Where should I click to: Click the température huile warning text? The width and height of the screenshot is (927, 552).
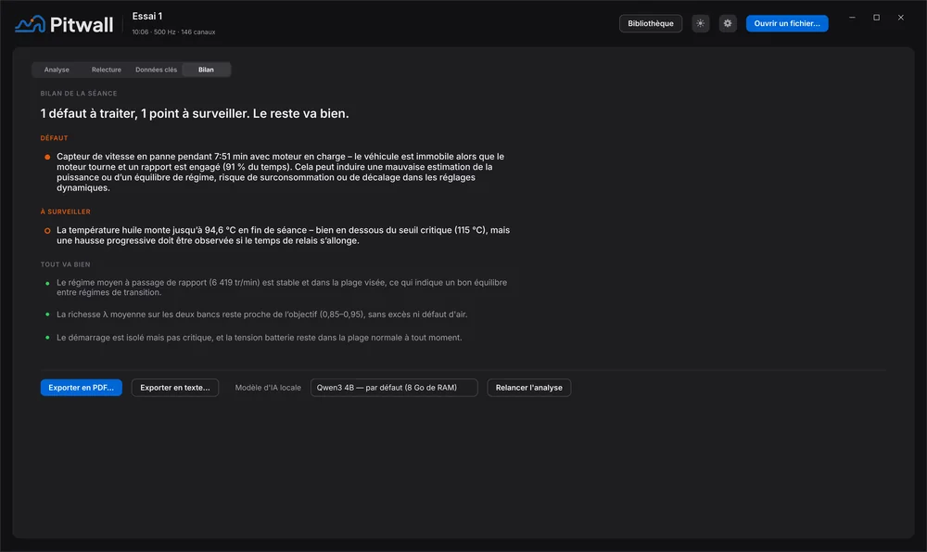(x=283, y=236)
